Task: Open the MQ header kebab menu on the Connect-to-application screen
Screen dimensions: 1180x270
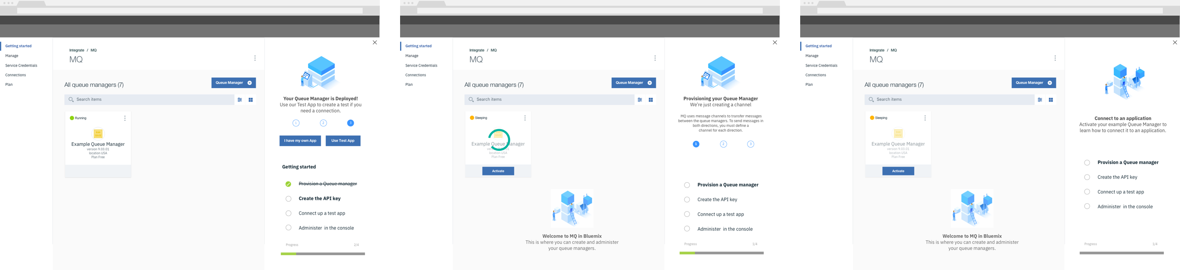Action: 1055,58
